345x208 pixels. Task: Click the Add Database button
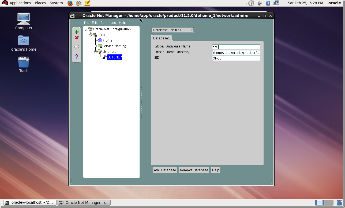(x=165, y=170)
